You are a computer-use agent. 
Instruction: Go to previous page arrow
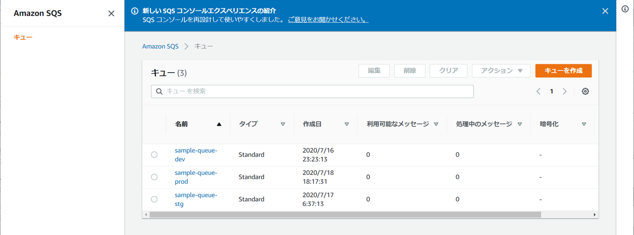point(538,91)
